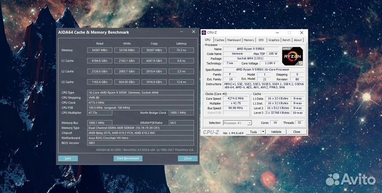Click the L3 Cache latency 12.6 ns
The width and height of the screenshot is (382, 193).
click(x=181, y=82)
